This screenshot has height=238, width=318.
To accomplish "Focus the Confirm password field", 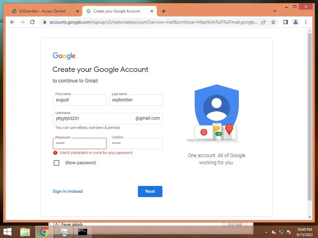I will pos(136,143).
